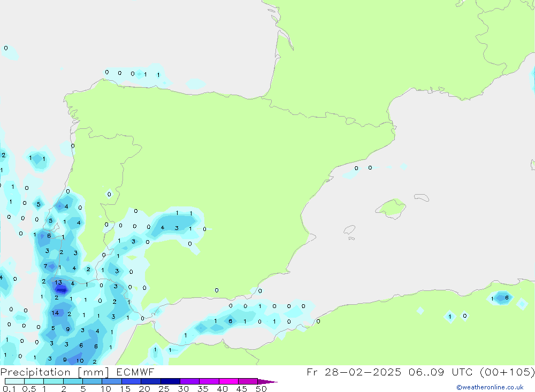
Task: Click the '13' precipitation value on the map
Action: pos(58,282)
